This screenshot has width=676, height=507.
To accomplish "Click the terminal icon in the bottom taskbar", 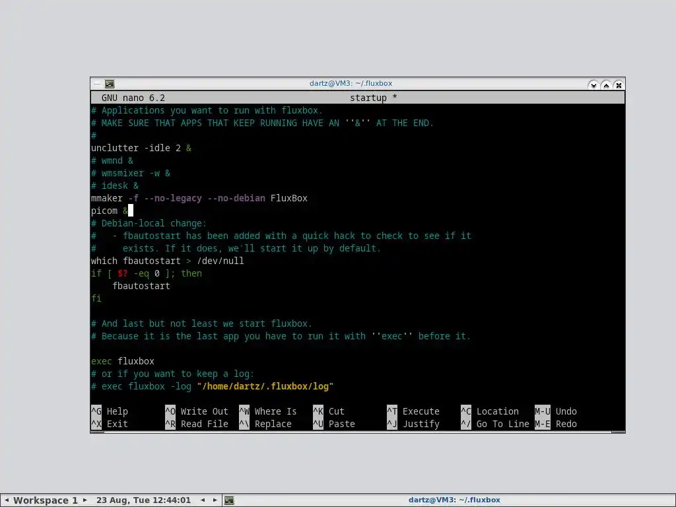I will click(229, 500).
